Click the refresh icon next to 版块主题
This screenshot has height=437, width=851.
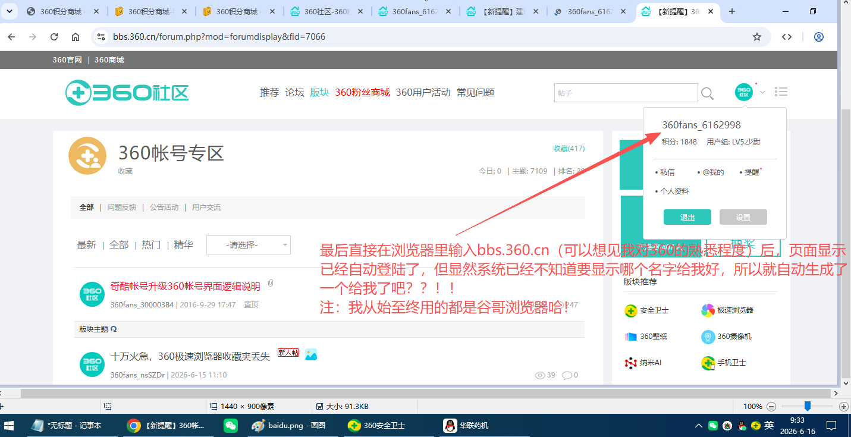click(114, 329)
